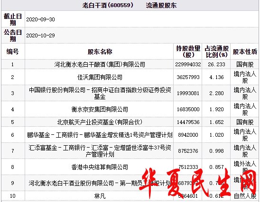This screenshot has width=260, height=202.
Task: Click the percentage '1.652'
Action: (x=216, y=122)
